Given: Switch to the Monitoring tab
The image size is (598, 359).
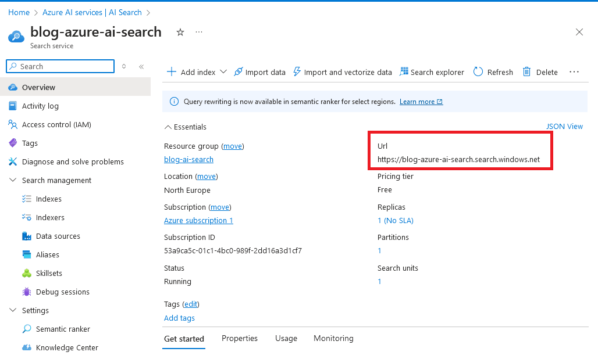Looking at the screenshot, I should point(333,339).
